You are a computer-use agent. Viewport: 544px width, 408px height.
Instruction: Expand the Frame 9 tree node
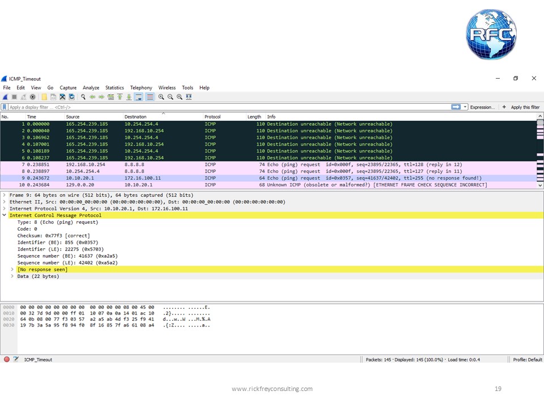[4, 195]
